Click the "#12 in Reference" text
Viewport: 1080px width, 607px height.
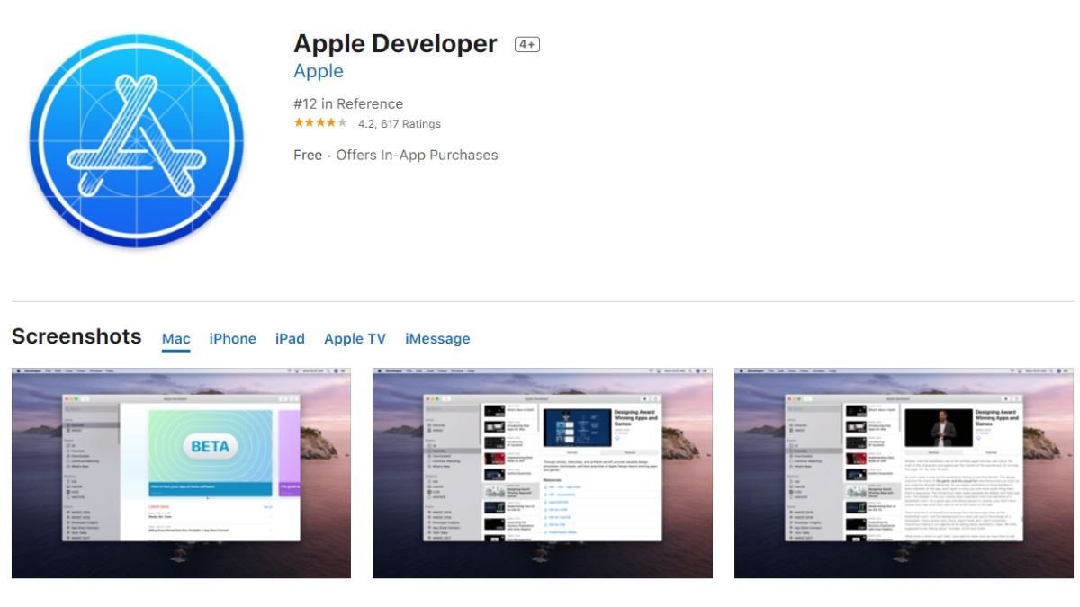[x=348, y=103]
